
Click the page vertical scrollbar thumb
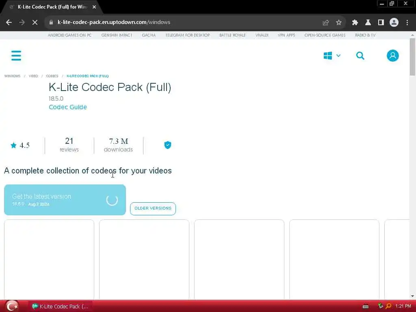(412, 57)
